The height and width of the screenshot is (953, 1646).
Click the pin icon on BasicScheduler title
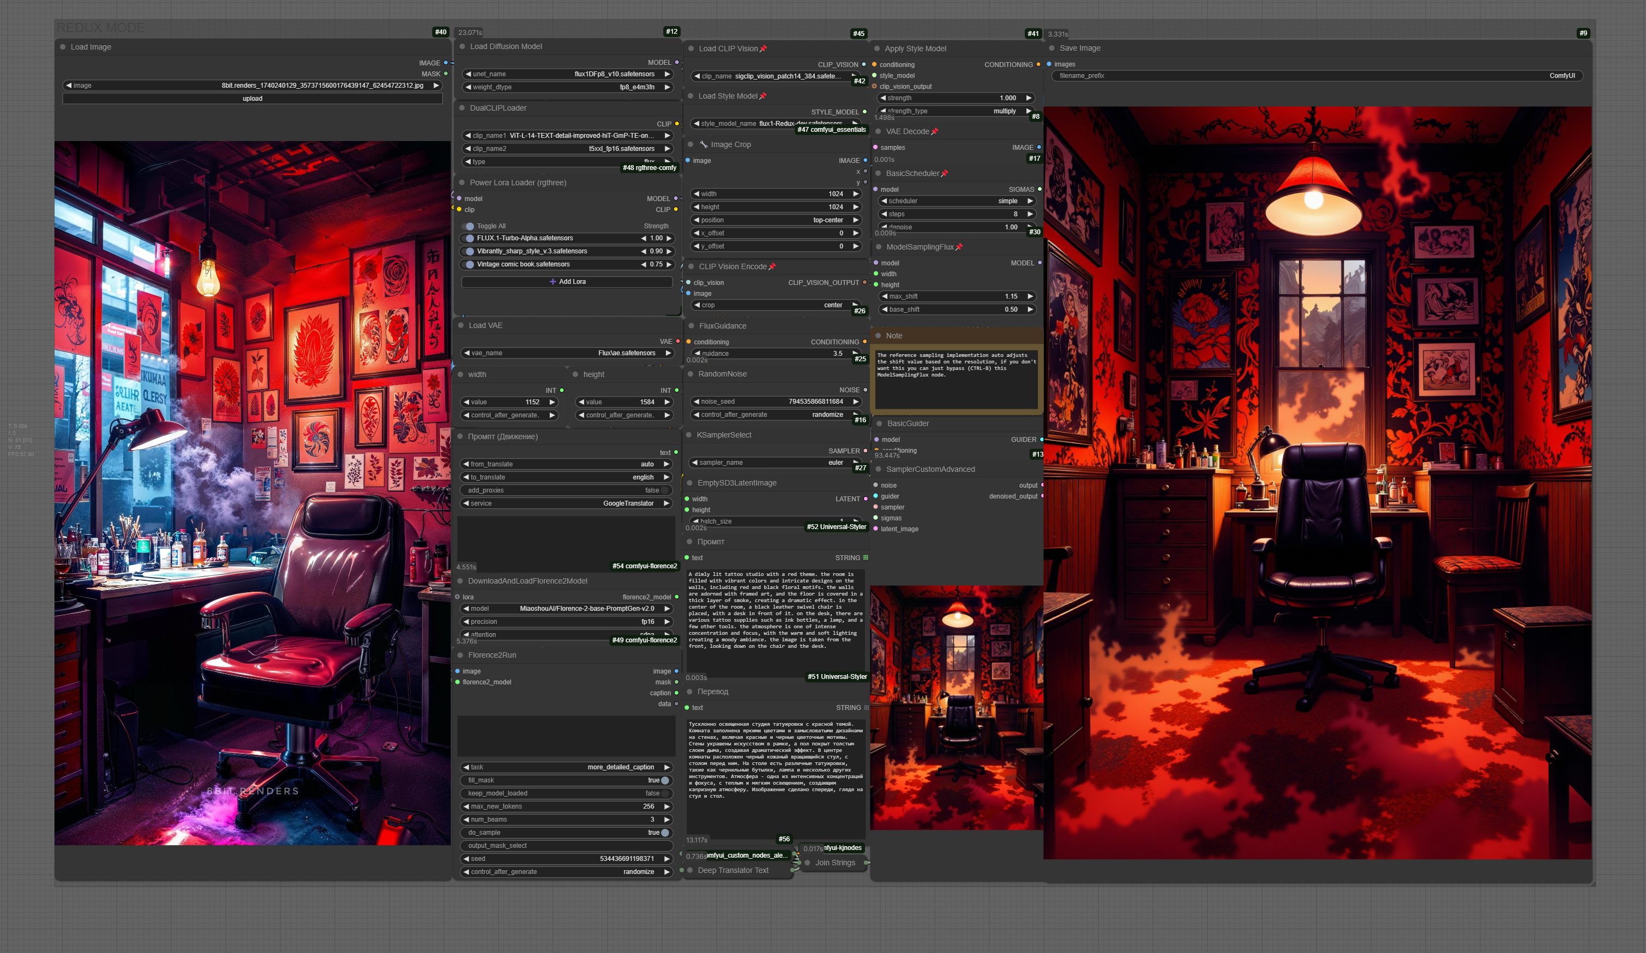pyautogui.click(x=945, y=174)
